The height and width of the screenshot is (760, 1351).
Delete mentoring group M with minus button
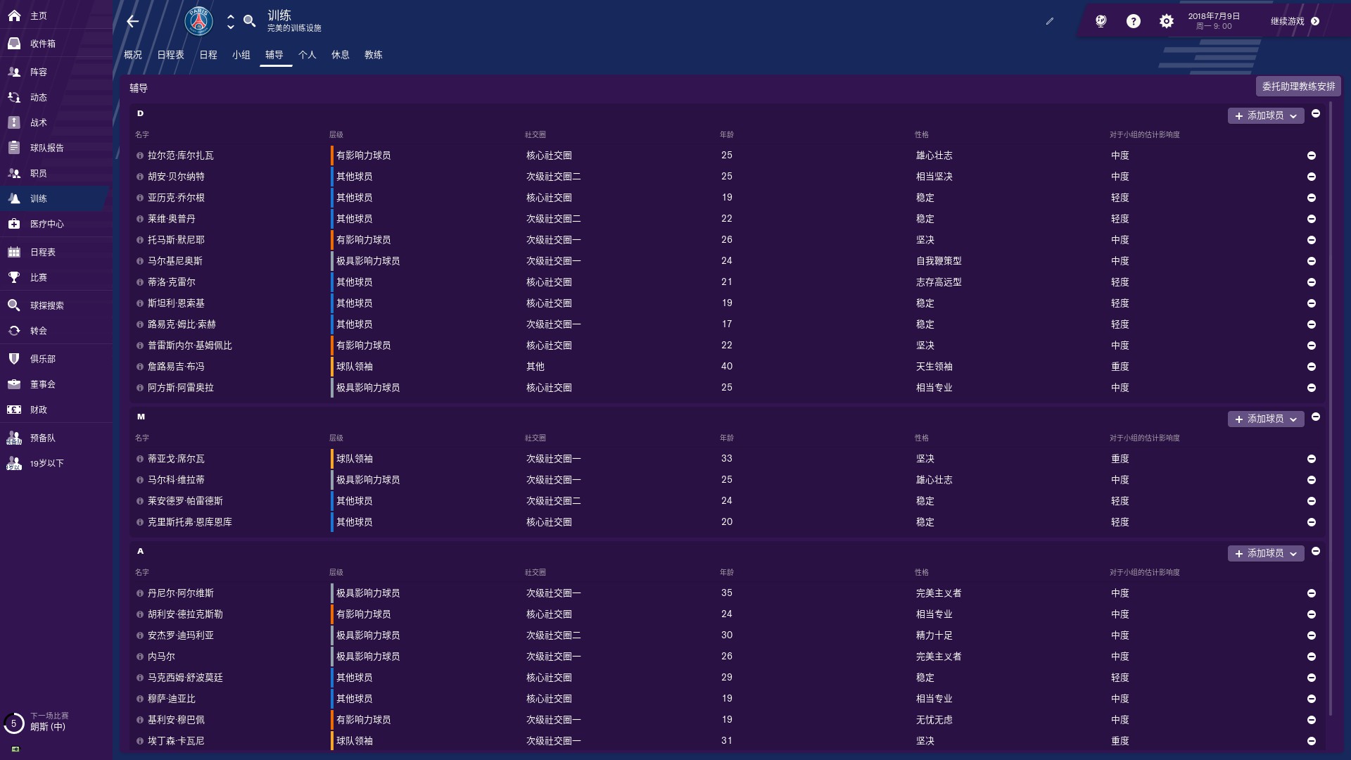point(1315,417)
